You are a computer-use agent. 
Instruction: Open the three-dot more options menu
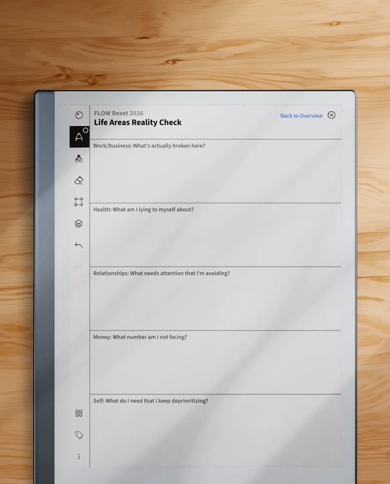tap(79, 456)
